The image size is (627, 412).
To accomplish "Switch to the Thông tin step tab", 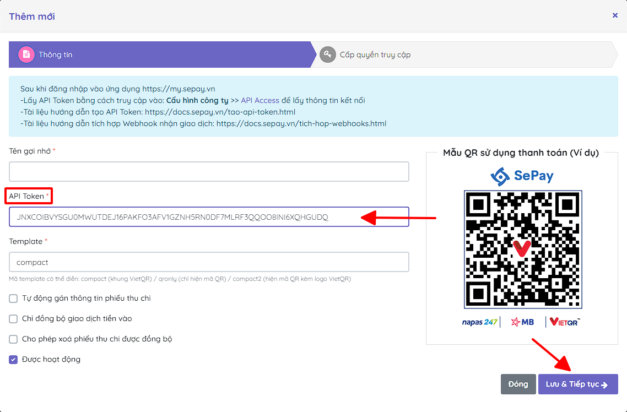I will (163, 55).
